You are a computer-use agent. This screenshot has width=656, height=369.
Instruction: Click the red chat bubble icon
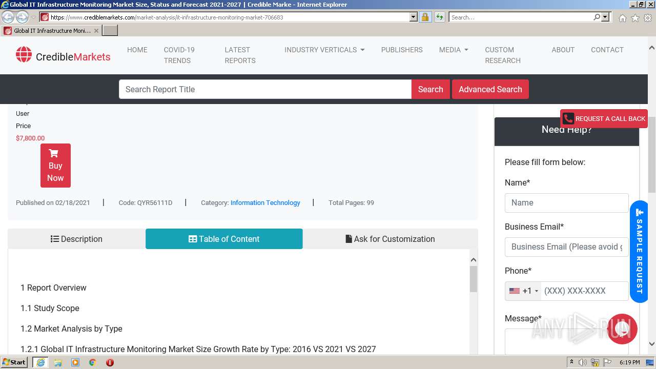(622, 329)
